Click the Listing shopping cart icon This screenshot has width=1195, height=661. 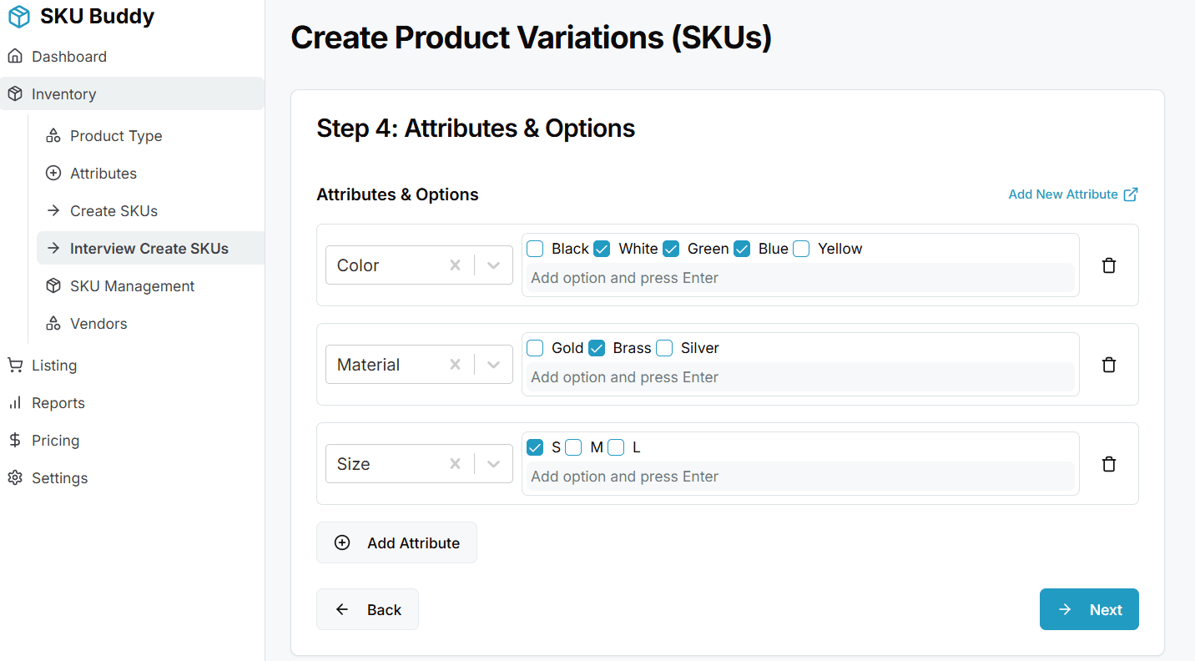click(x=17, y=365)
